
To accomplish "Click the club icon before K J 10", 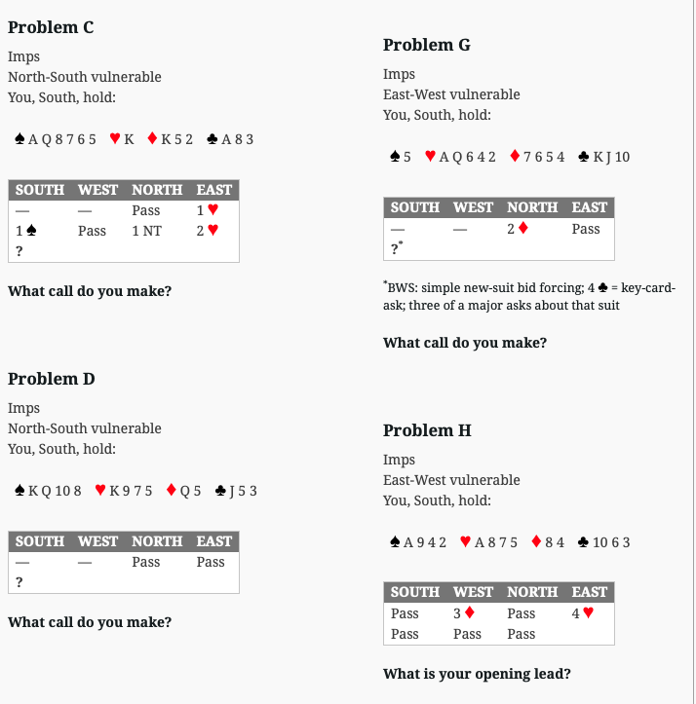I will (584, 156).
